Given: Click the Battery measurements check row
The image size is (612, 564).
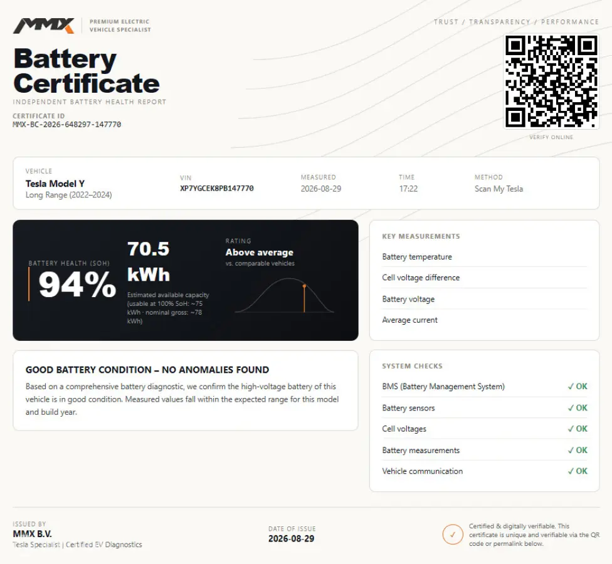Looking at the screenshot, I should click(484, 450).
